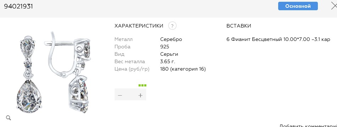Click the 3.65 г. metal weight value

[168, 62]
